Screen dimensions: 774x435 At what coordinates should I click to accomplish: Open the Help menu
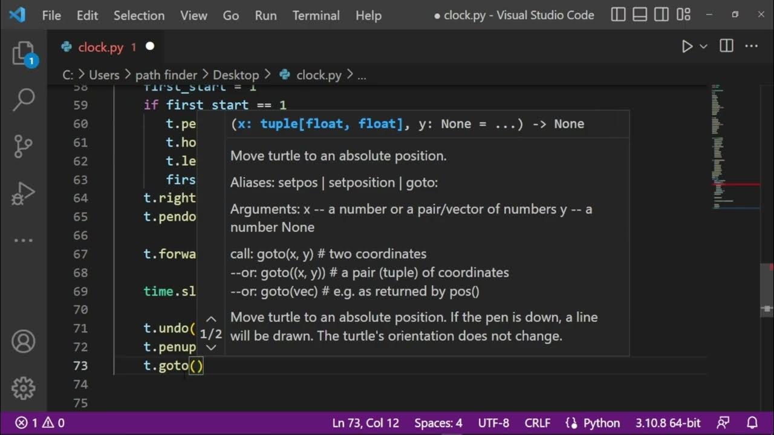click(x=368, y=15)
